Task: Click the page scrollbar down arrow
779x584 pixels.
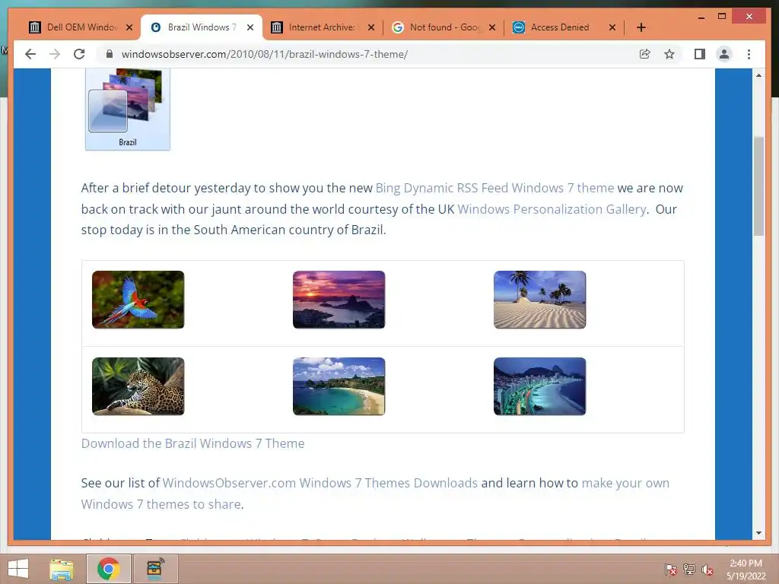Action: (x=758, y=533)
